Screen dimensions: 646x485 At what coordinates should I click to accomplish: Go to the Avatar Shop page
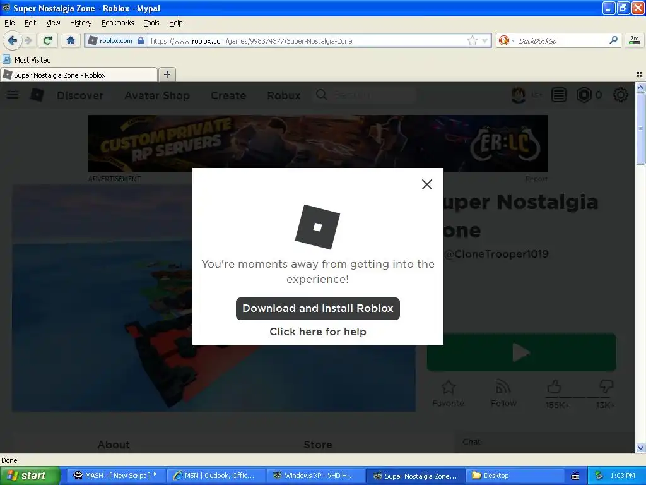tap(157, 95)
